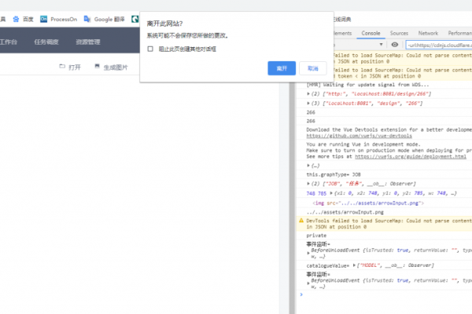Click the 生成图片 image icon
Image resolution: width=472 pixels, height=314 pixels.
pos(97,68)
